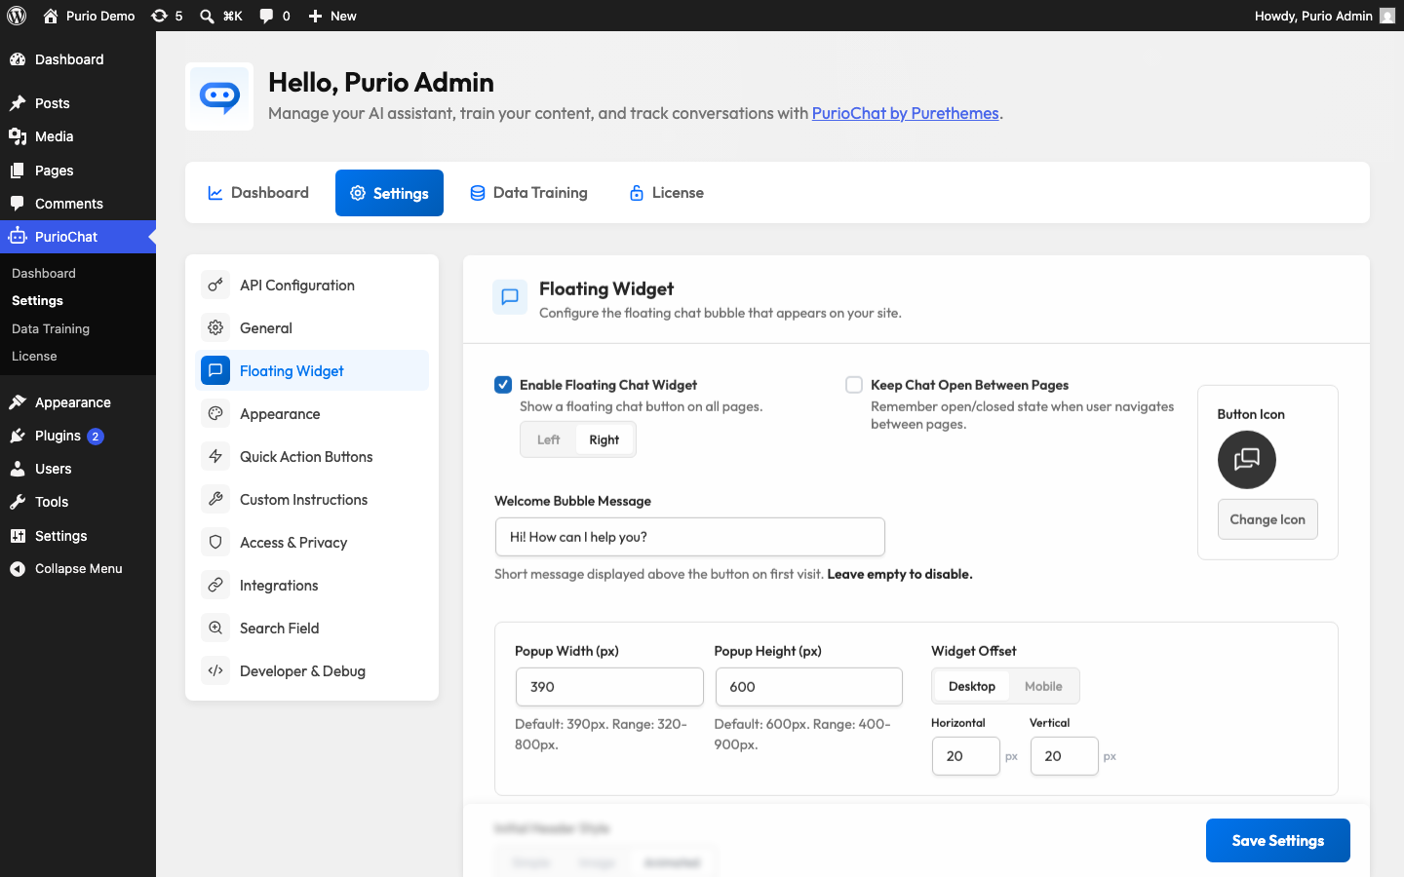
Task: Open PurioChat in WP sidebar menu
Action: pyautogui.click(x=78, y=237)
